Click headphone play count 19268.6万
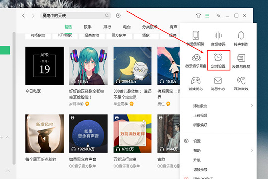268x179 pixels. 83,149
